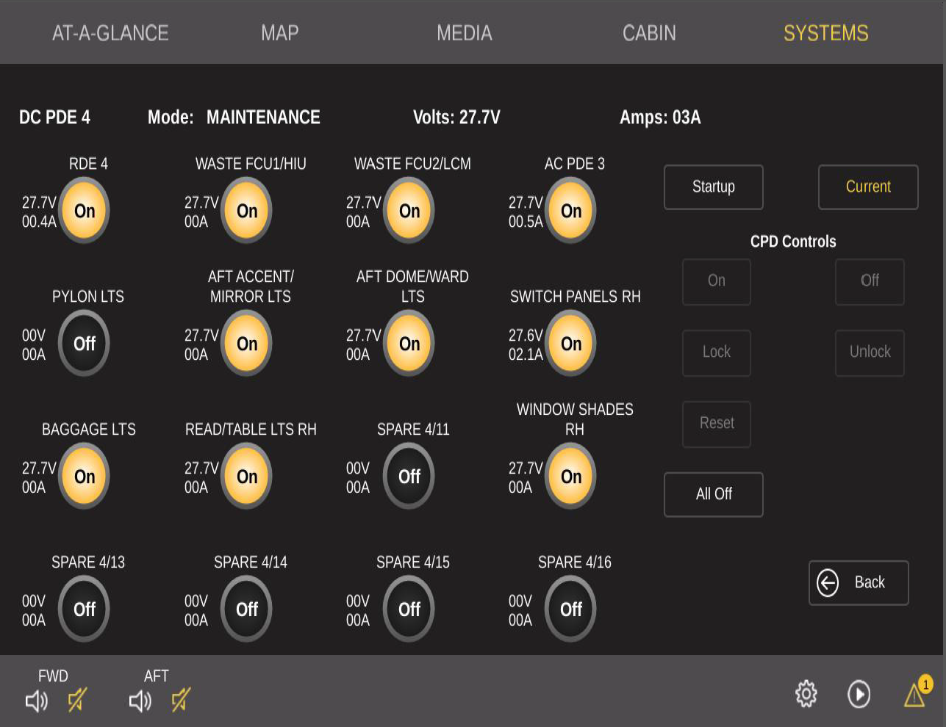The height and width of the screenshot is (727, 946).
Task: Enable the SPARE 4/11 circuit
Action: (409, 477)
